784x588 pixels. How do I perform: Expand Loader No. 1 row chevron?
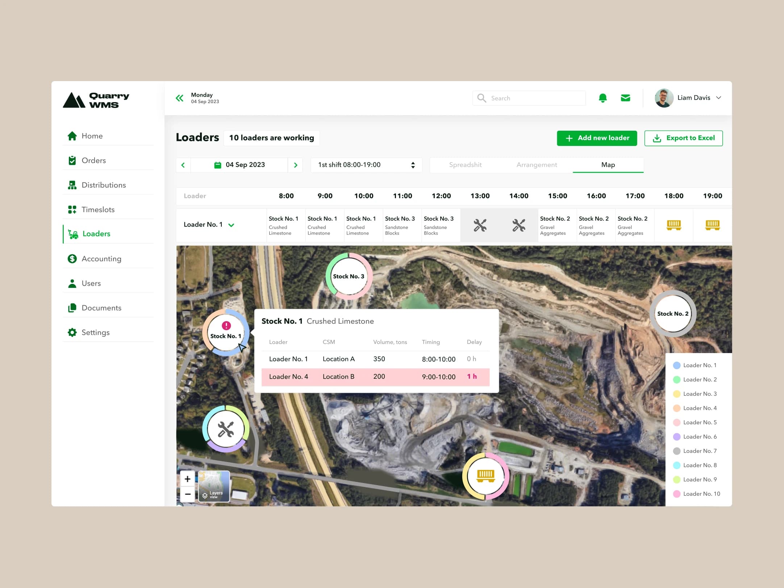pyautogui.click(x=231, y=225)
